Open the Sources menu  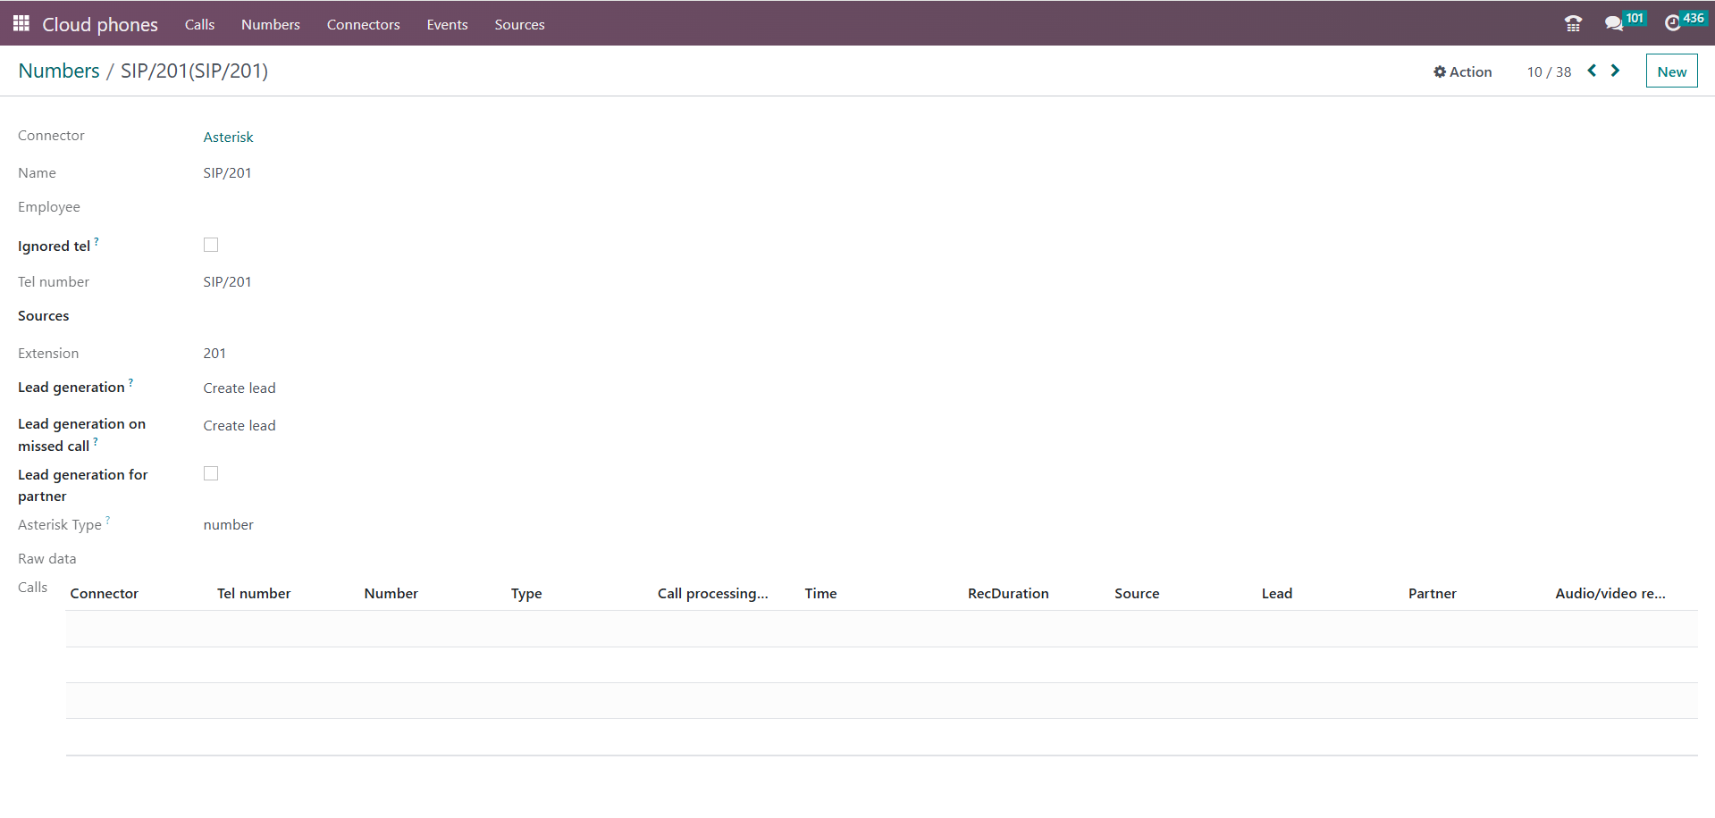tap(519, 24)
